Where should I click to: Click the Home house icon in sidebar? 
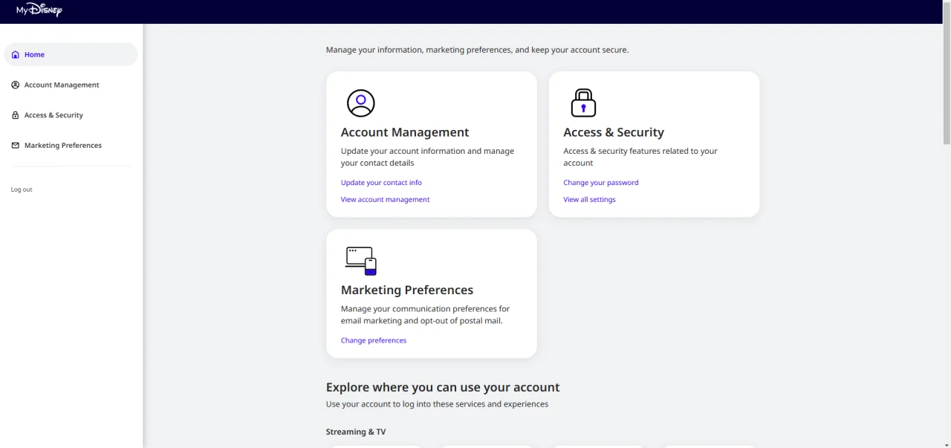point(16,55)
